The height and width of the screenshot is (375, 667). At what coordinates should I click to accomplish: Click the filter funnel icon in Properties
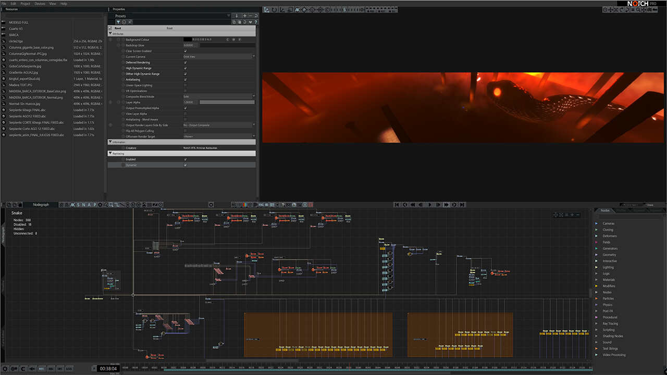118,22
